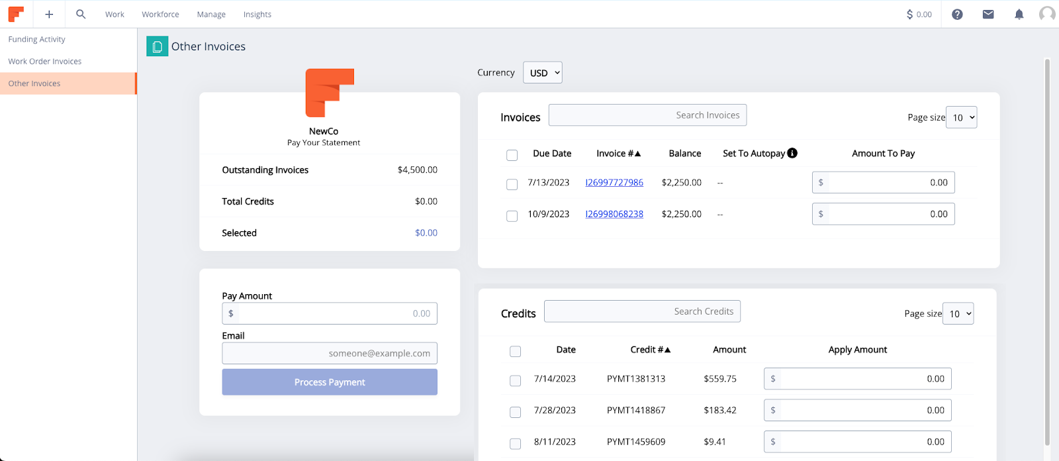
Task: Click Amount To Pay field for I26997727986
Action: tap(884, 182)
